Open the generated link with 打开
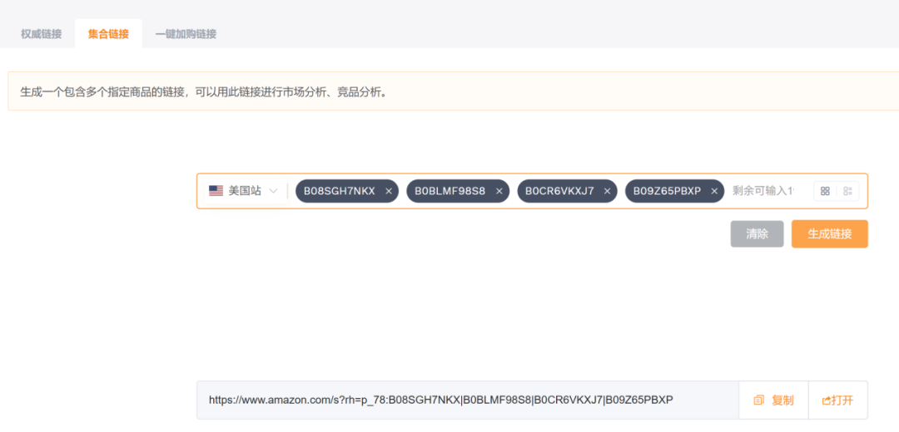899x432 pixels. click(837, 400)
